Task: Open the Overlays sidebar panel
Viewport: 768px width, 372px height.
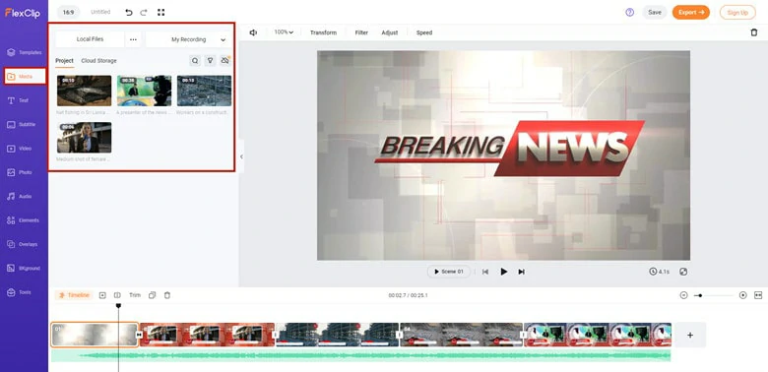Action: pyautogui.click(x=24, y=244)
